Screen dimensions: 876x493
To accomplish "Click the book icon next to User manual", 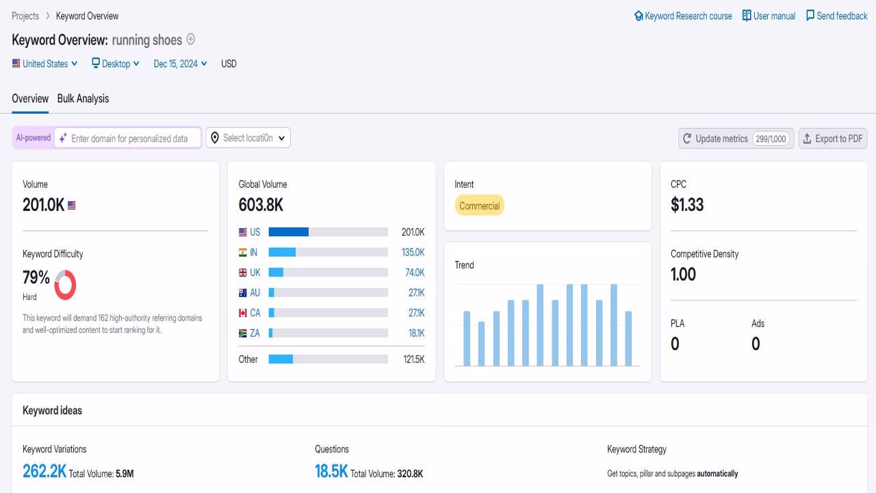I will (746, 15).
